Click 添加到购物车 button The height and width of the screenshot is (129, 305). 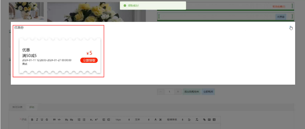[x=191, y=92]
